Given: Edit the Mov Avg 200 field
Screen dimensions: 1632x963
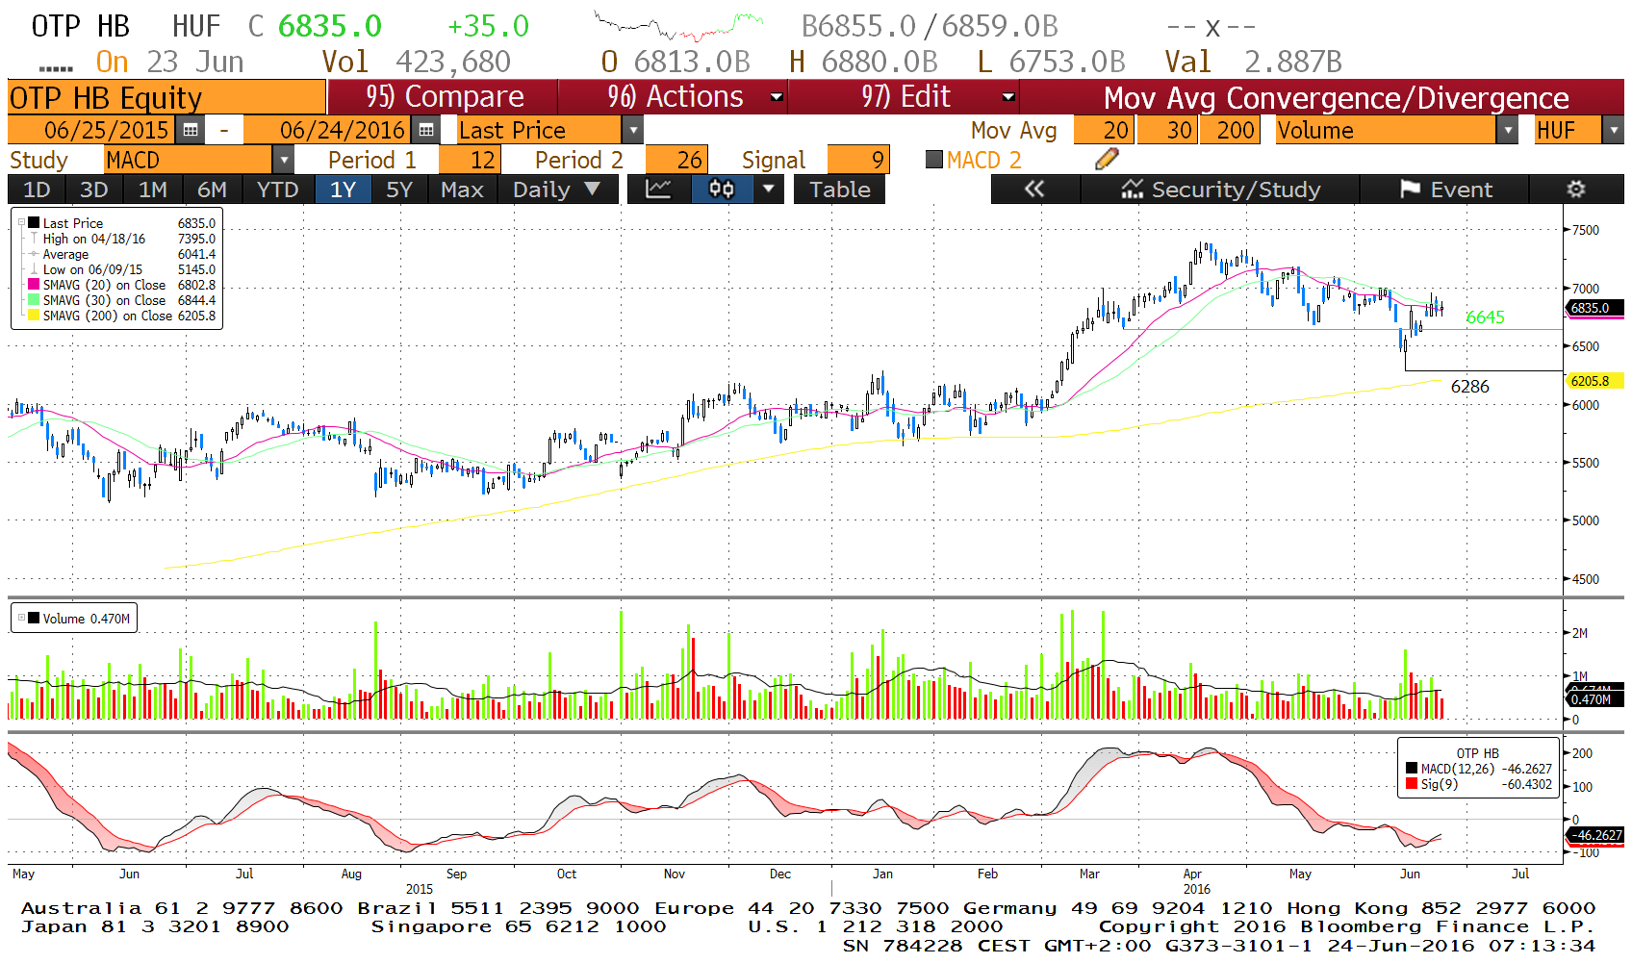Looking at the screenshot, I should 1229,130.
